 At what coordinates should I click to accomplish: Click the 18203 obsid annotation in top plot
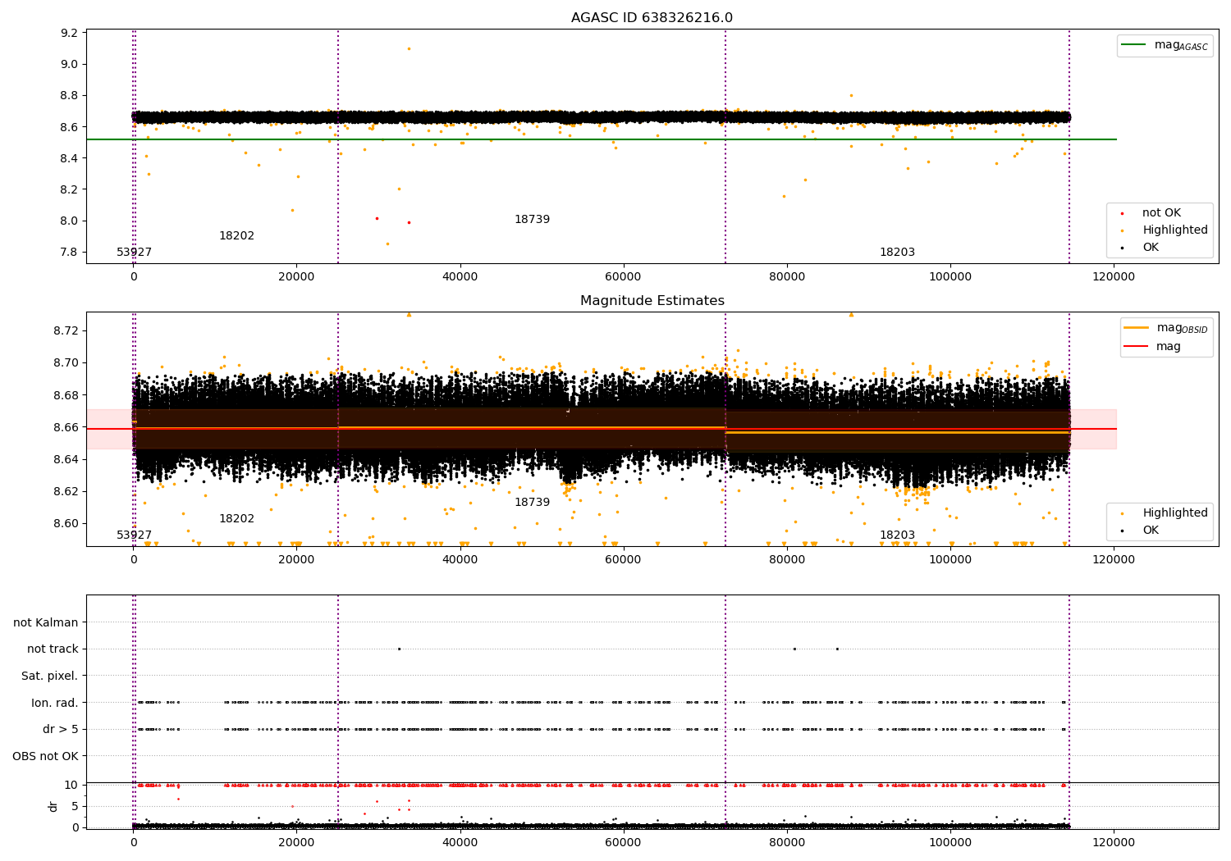point(897,253)
